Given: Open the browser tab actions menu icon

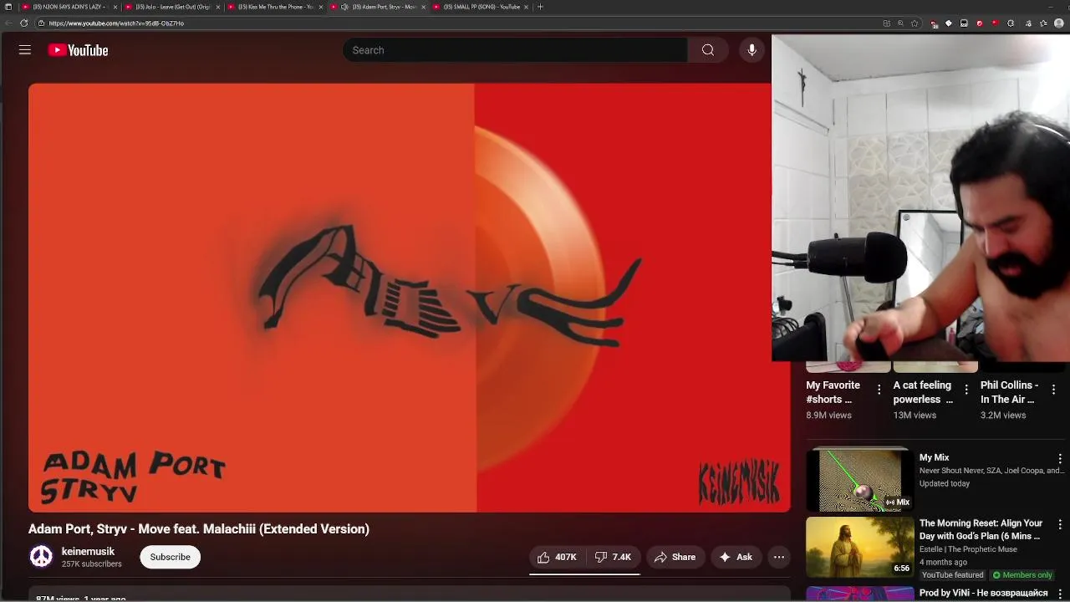Looking at the screenshot, I should (8, 7).
